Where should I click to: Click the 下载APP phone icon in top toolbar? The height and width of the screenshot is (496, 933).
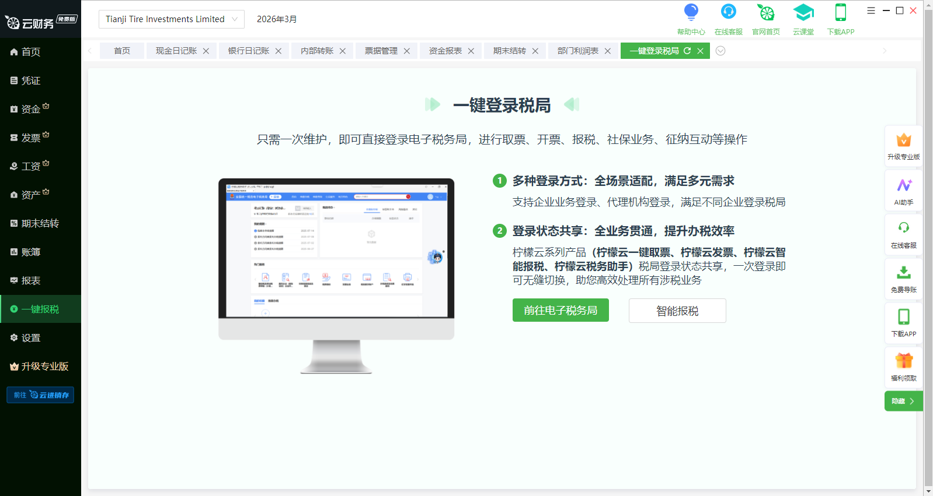[x=840, y=13]
